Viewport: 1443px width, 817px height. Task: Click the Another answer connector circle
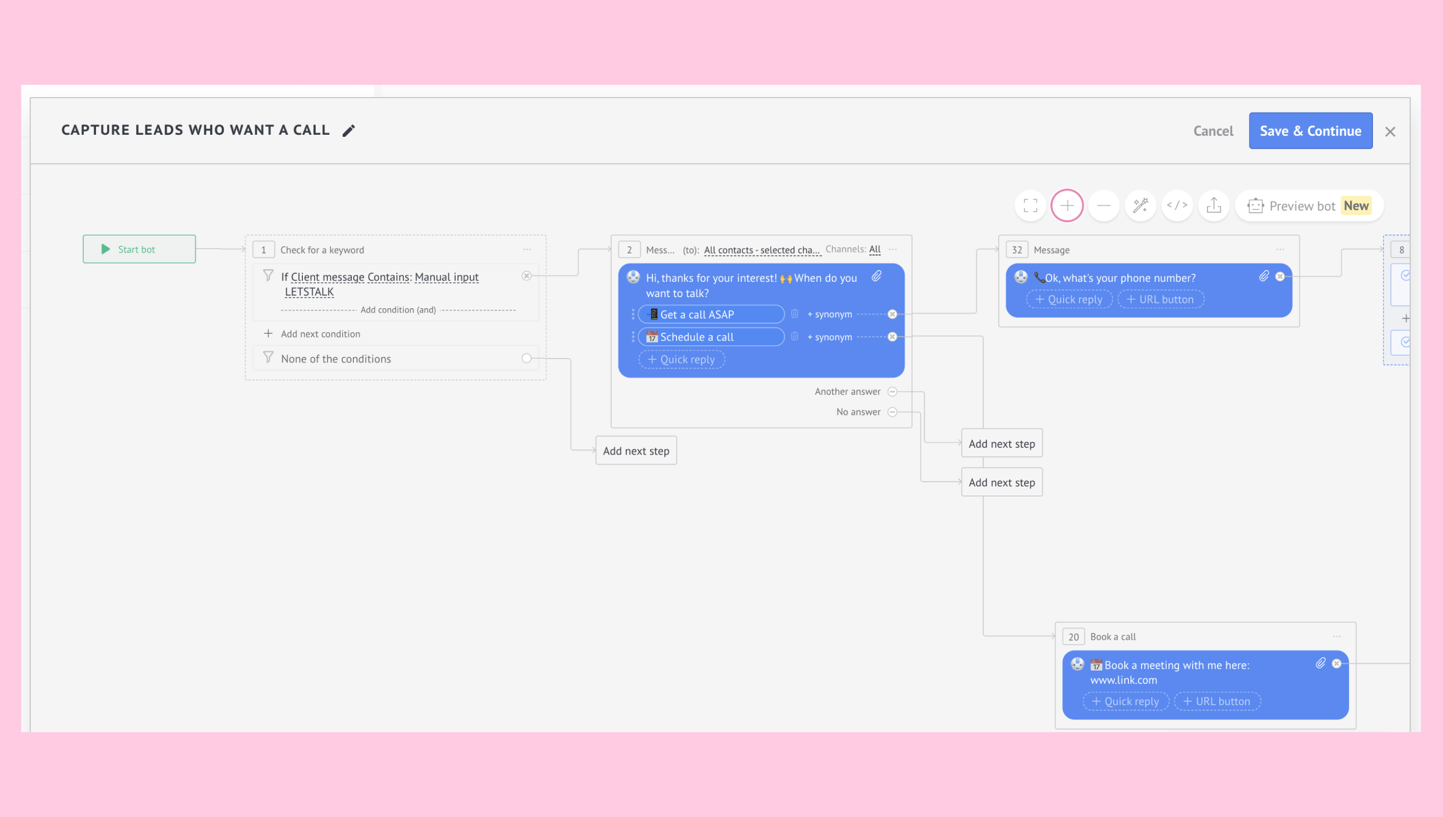click(x=892, y=392)
